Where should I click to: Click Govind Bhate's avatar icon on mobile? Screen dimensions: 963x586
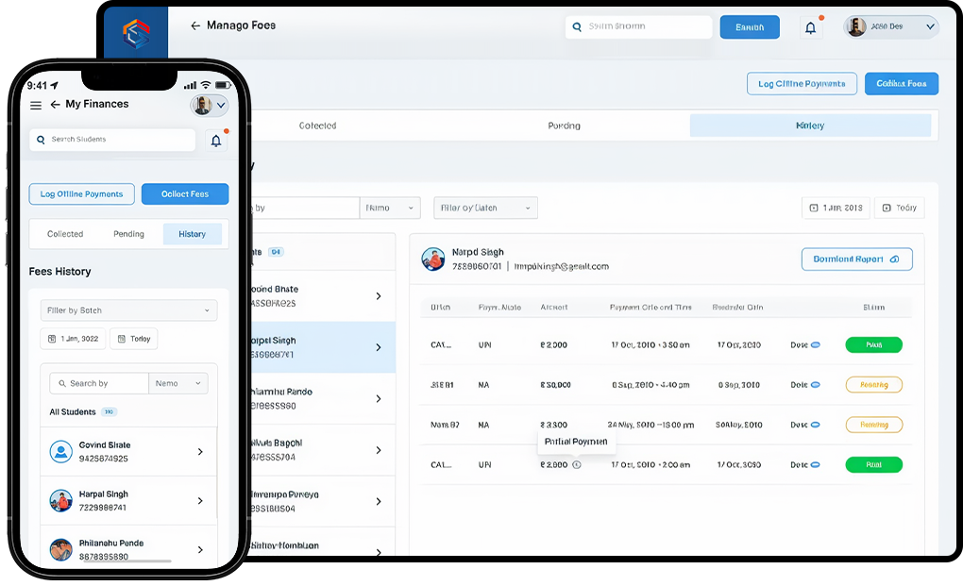61,452
